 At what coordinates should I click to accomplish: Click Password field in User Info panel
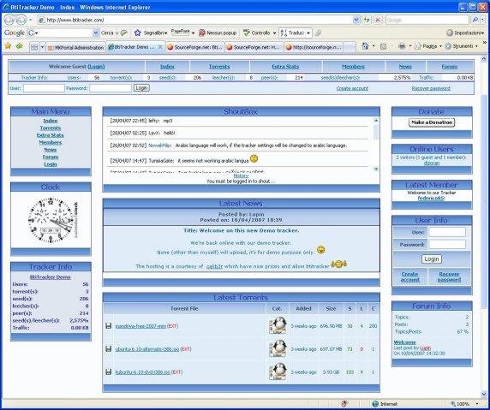point(447,244)
